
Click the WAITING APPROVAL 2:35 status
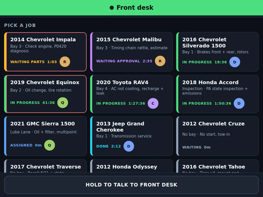124,61
